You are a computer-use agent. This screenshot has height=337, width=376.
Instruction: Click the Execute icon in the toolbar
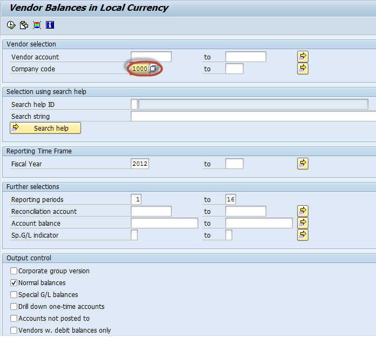11,25
